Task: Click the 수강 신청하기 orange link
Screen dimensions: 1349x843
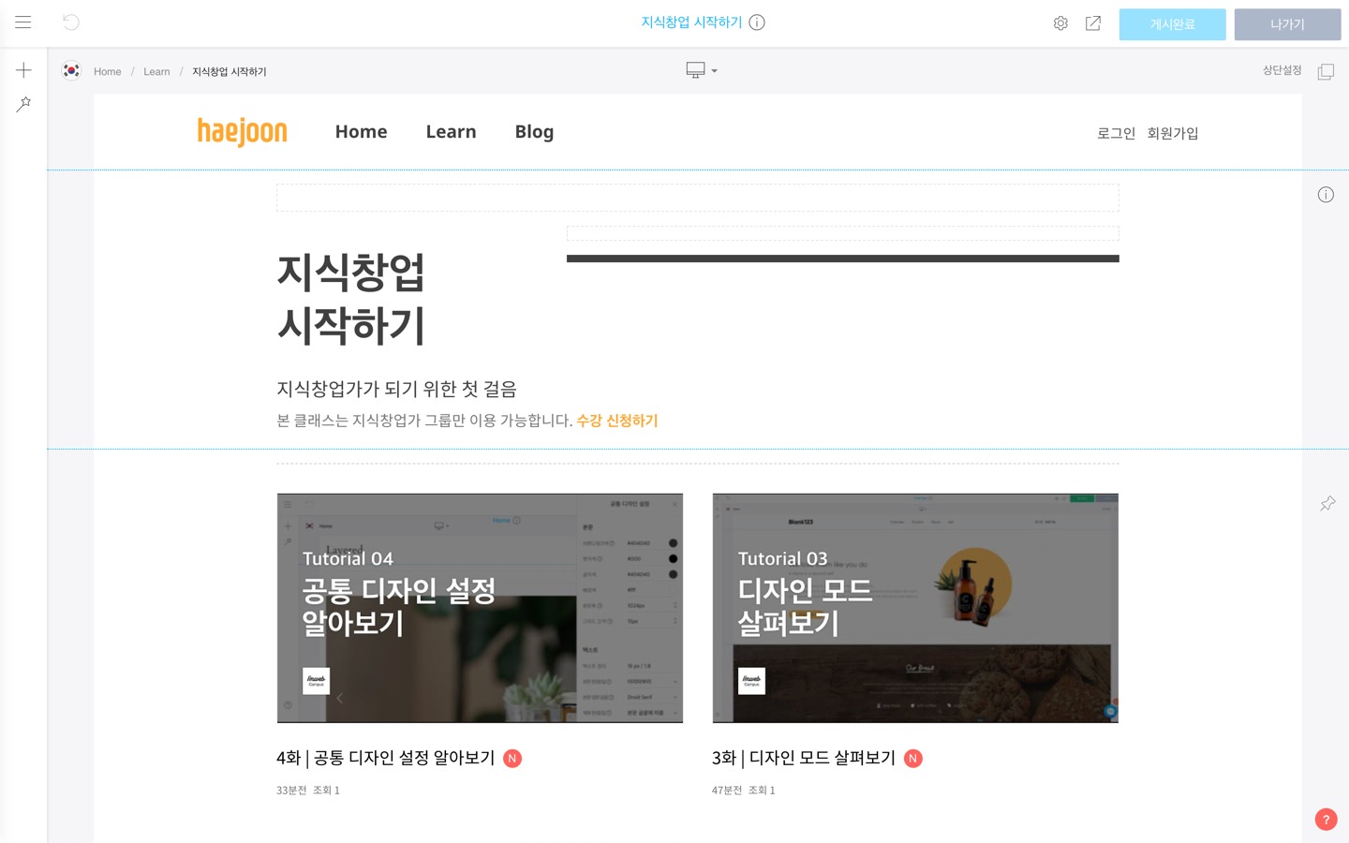Action: pos(617,421)
